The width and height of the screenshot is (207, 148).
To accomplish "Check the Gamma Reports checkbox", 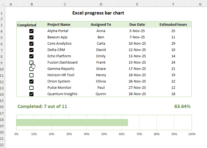I will point(32,69).
